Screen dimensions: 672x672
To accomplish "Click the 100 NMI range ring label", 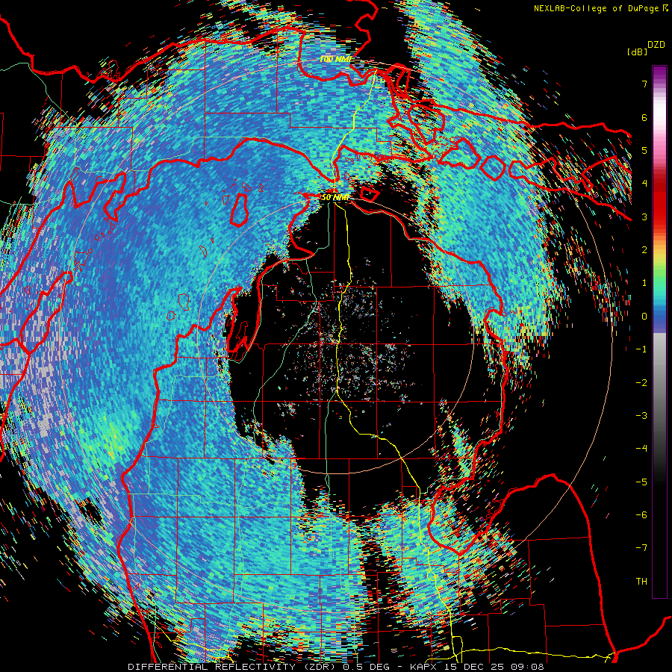I will coord(335,59).
